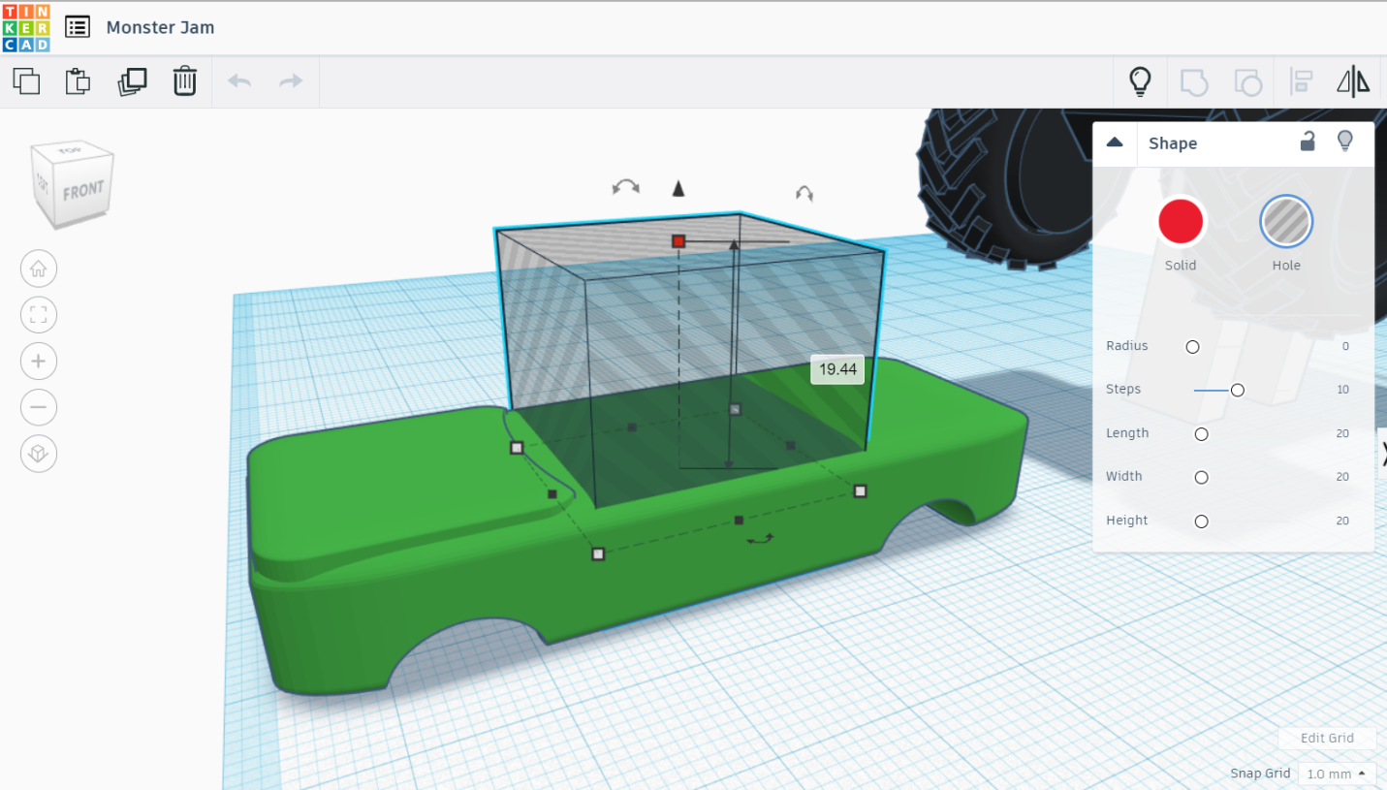The height and width of the screenshot is (790, 1387).
Task: Click the Radius value 0
Action: tap(1345, 346)
